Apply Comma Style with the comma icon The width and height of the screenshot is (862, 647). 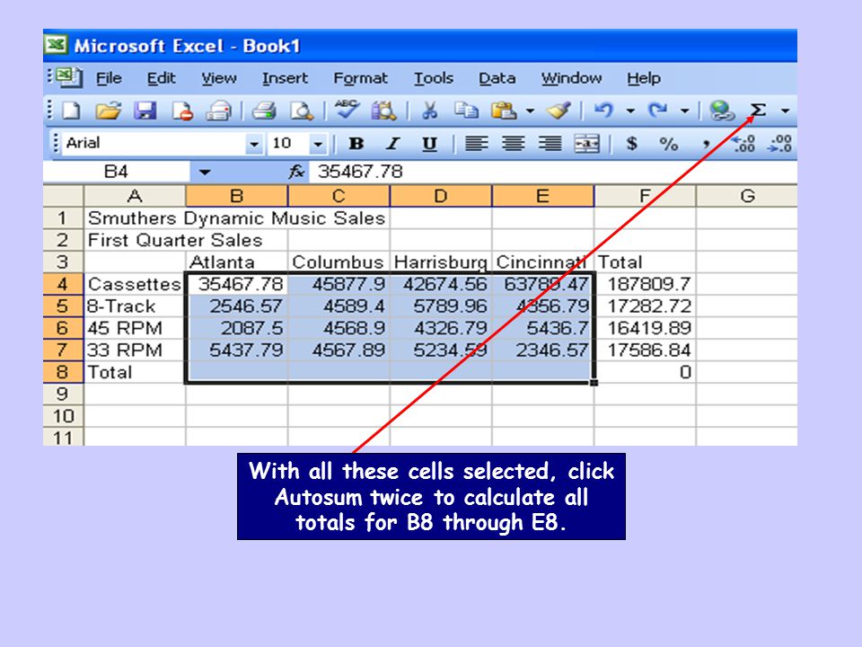706,145
